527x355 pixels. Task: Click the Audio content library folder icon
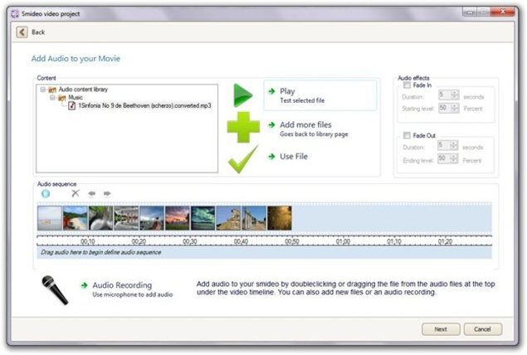52,90
